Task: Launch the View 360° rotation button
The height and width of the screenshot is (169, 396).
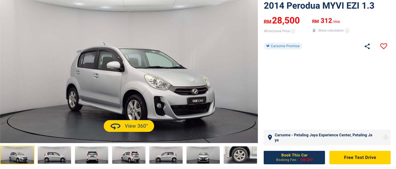Action: click(129, 126)
